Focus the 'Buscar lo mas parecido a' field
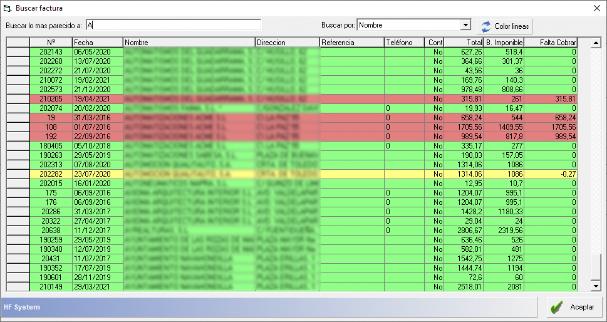The image size is (607, 322). pyautogui.click(x=173, y=25)
